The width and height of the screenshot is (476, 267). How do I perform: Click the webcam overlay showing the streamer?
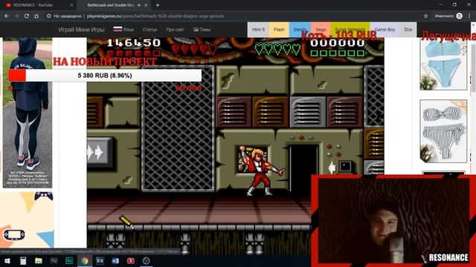tap(393, 221)
